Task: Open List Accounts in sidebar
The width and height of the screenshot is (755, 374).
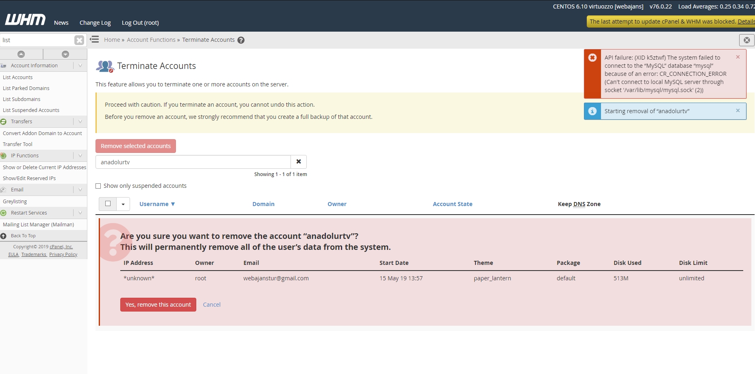Action: pyautogui.click(x=17, y=77)
